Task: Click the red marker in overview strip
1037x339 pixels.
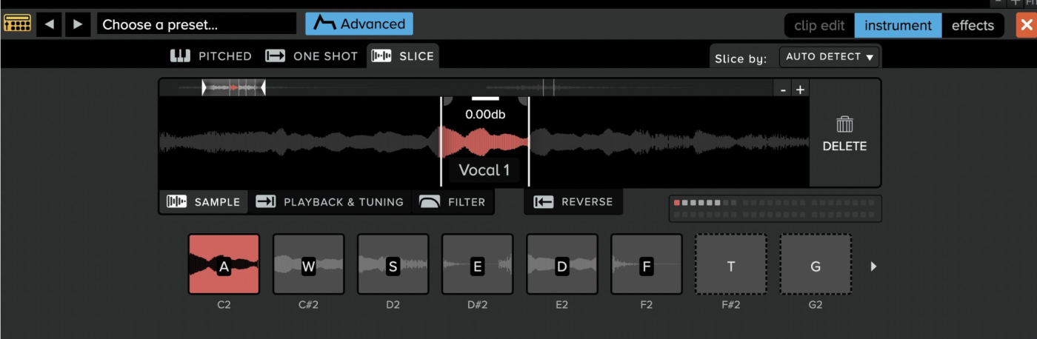Action: tap(233, 88)
